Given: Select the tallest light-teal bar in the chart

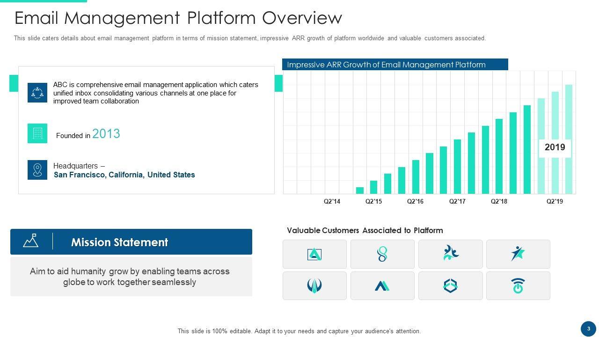Looking at the screenshot, I should point(569,139).
